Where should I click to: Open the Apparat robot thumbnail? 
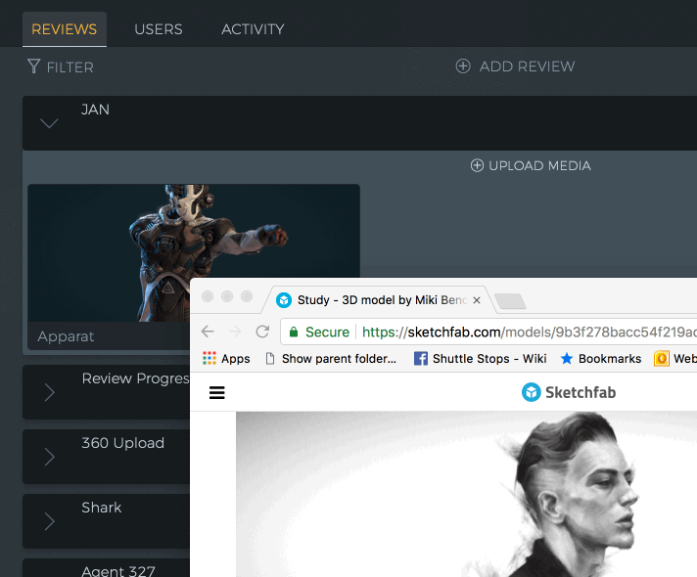click(x=194, y=252)
